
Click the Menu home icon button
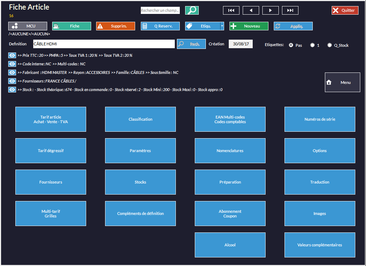tap(342, 82)
